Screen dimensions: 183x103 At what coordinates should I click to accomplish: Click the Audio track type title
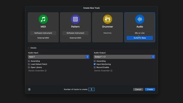tap(140, 27)
